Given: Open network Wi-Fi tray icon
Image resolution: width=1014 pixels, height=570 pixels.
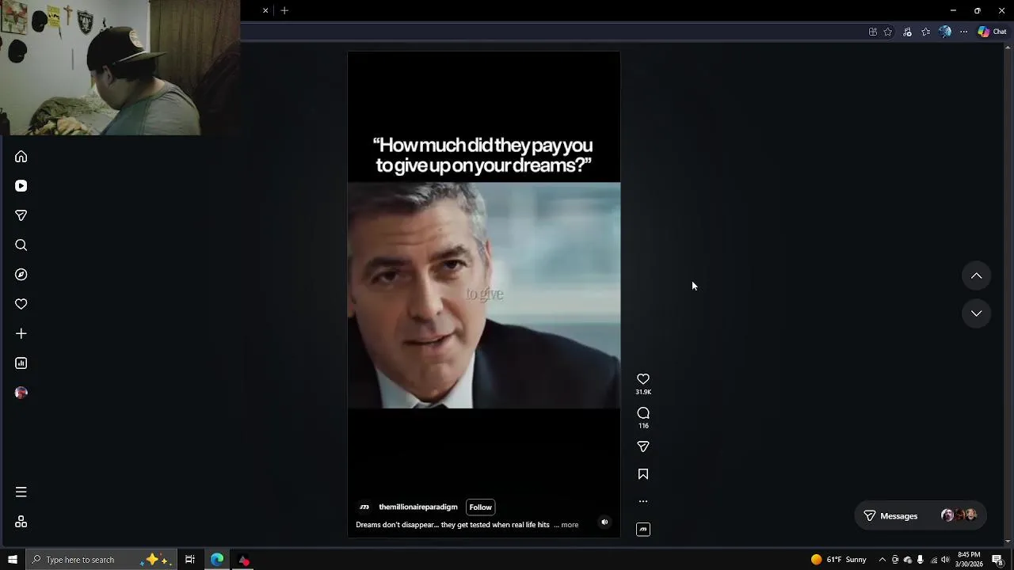Looking at the screenshot, I should (x=933, y=560).
